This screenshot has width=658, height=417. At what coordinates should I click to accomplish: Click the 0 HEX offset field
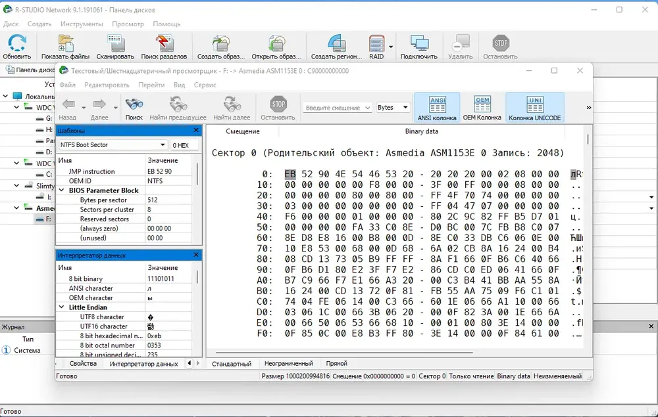tap(184, 145)
